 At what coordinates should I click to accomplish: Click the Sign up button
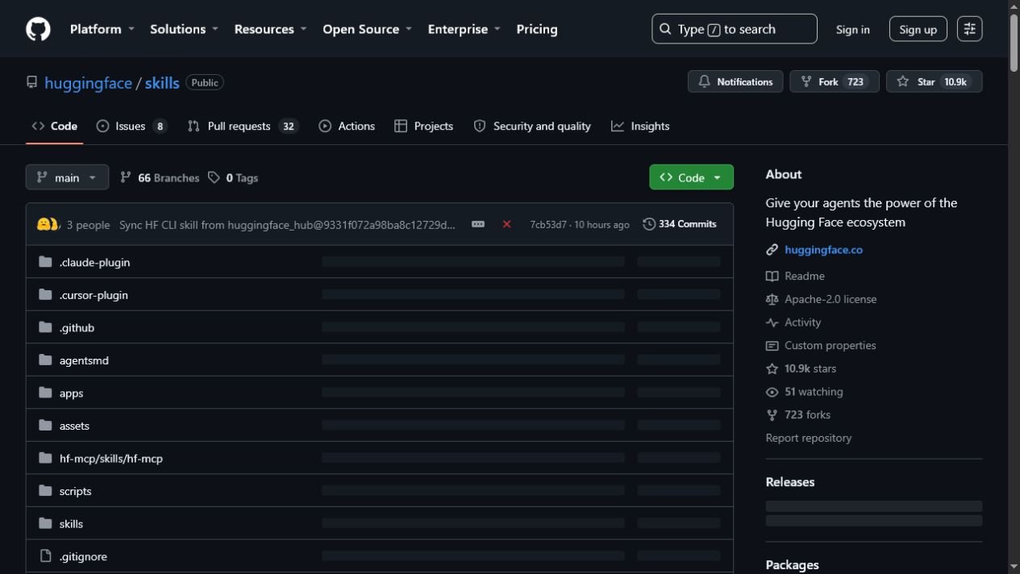(x=918, y=29)
